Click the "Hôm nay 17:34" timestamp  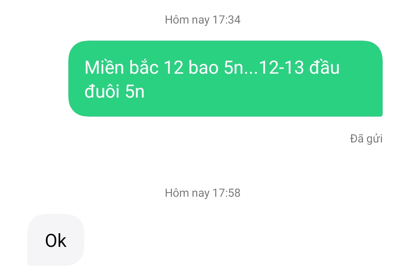click(x=203, y=20)
